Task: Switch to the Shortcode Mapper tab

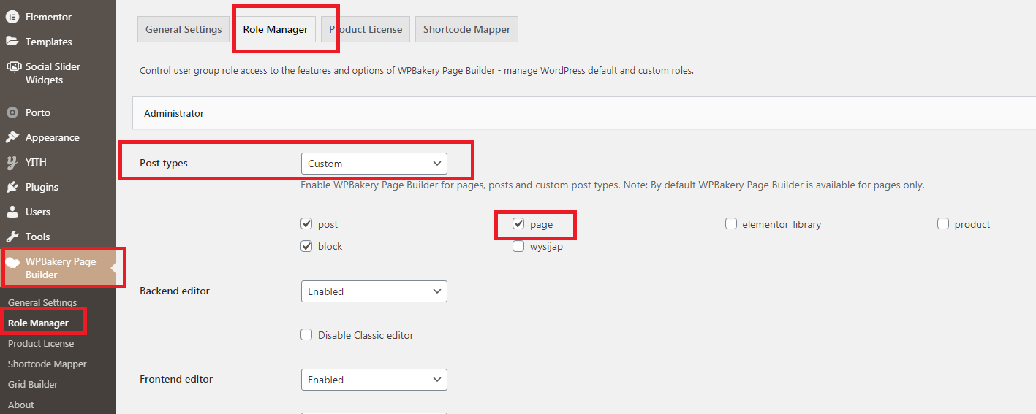Action: click(467, 29)
